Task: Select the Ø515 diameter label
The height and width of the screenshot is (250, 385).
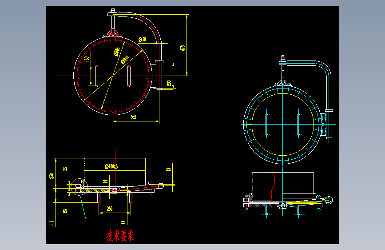Action: (125, 60)
